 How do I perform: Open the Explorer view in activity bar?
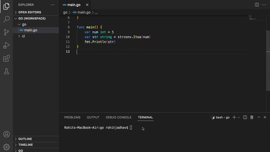[6, 6]
